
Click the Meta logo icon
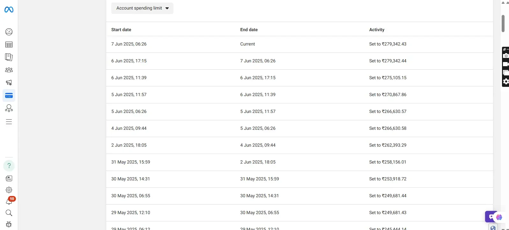tap(9, 10)
